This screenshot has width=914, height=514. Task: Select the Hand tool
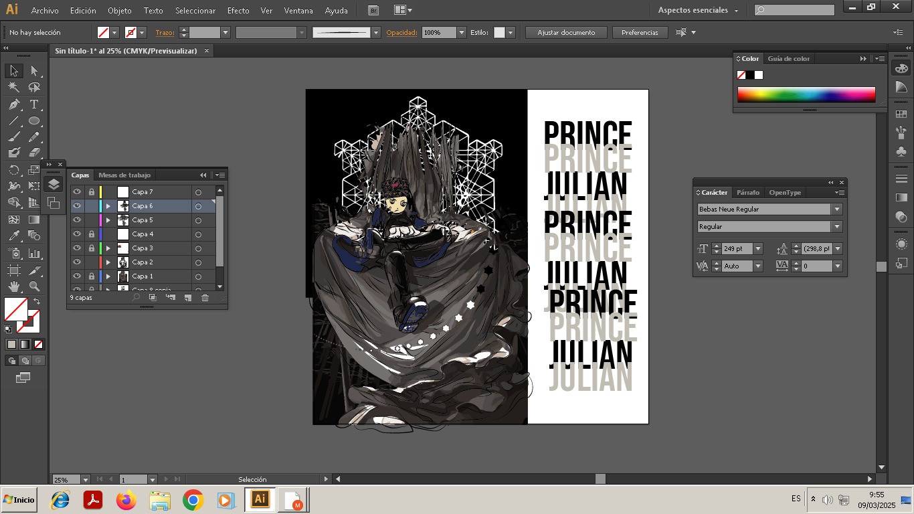pos(14,286)
